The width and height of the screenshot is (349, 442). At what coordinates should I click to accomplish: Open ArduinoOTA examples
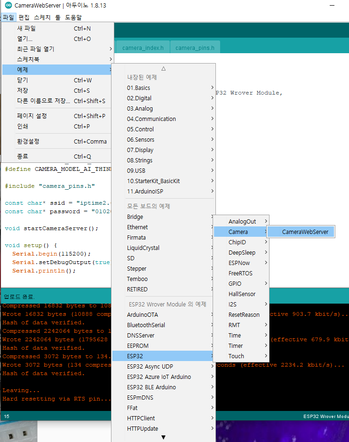click(x=163, y=314)
